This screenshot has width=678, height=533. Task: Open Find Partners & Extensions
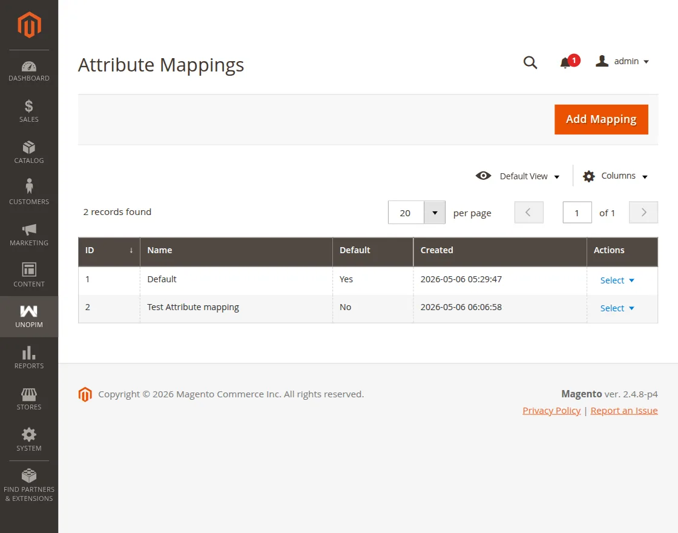point(29,485)
